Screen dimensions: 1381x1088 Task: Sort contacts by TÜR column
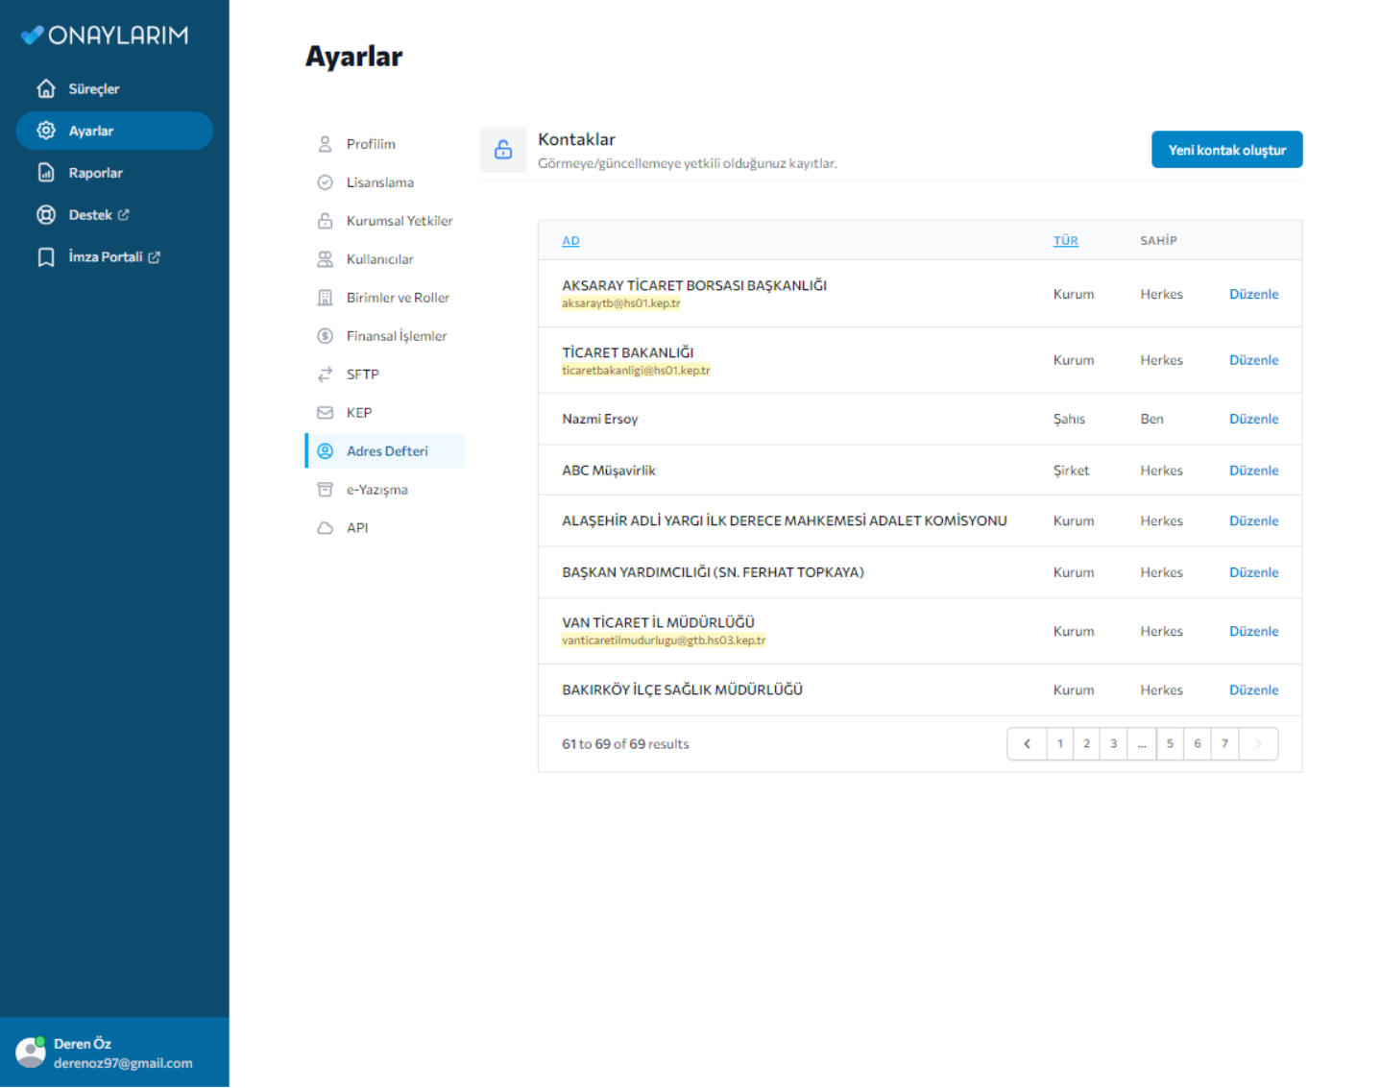click(x=1065, y=241)
